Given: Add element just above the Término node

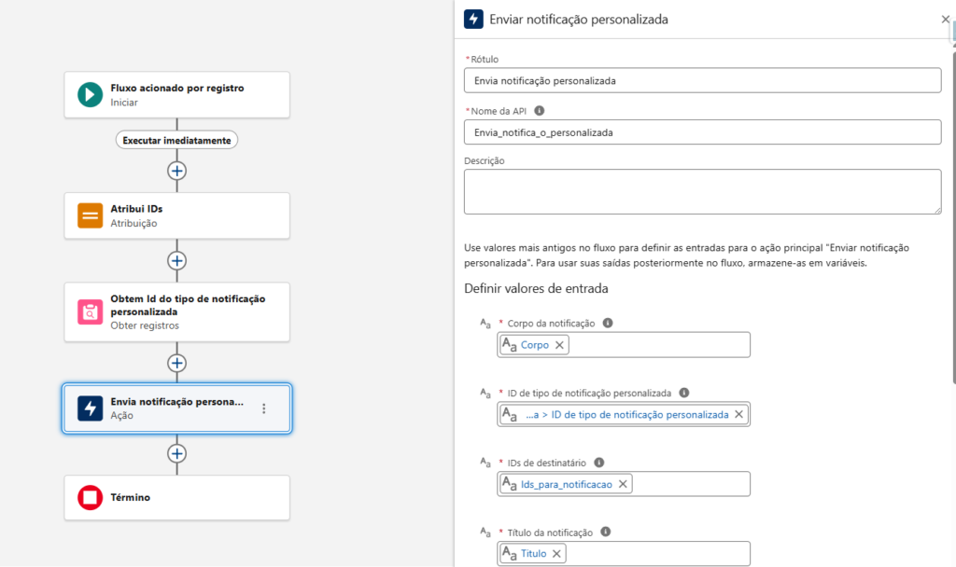Looking at the screenshot, I should (176, 453).
